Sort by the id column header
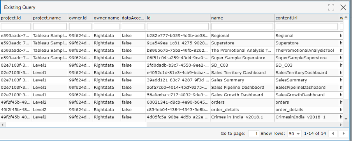Screen dimensions: 352x141 [178, 18]
